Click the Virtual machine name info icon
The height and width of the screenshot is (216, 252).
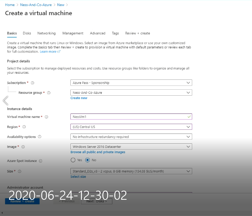[47, 117]
